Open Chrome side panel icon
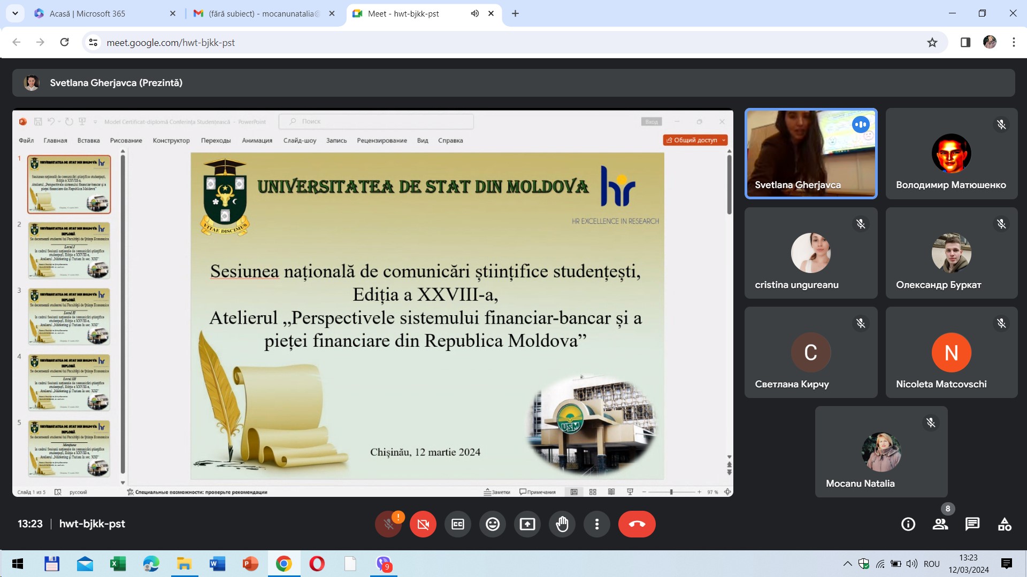The width and height of the screenshot is (1027, 577). (965, 42)
